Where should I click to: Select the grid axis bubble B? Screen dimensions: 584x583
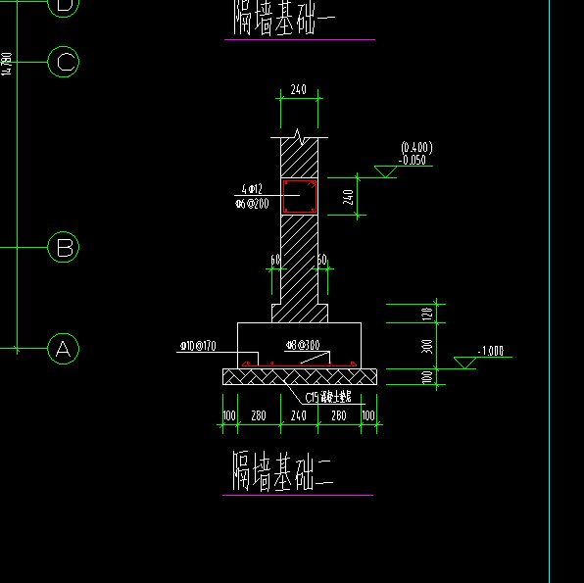64,247
